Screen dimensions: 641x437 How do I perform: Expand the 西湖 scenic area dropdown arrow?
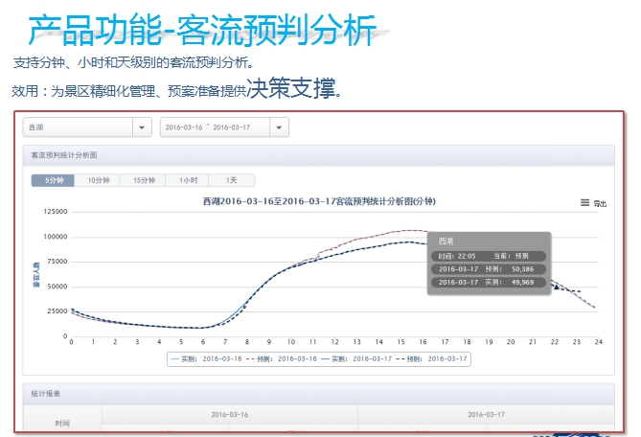(142, 127)
